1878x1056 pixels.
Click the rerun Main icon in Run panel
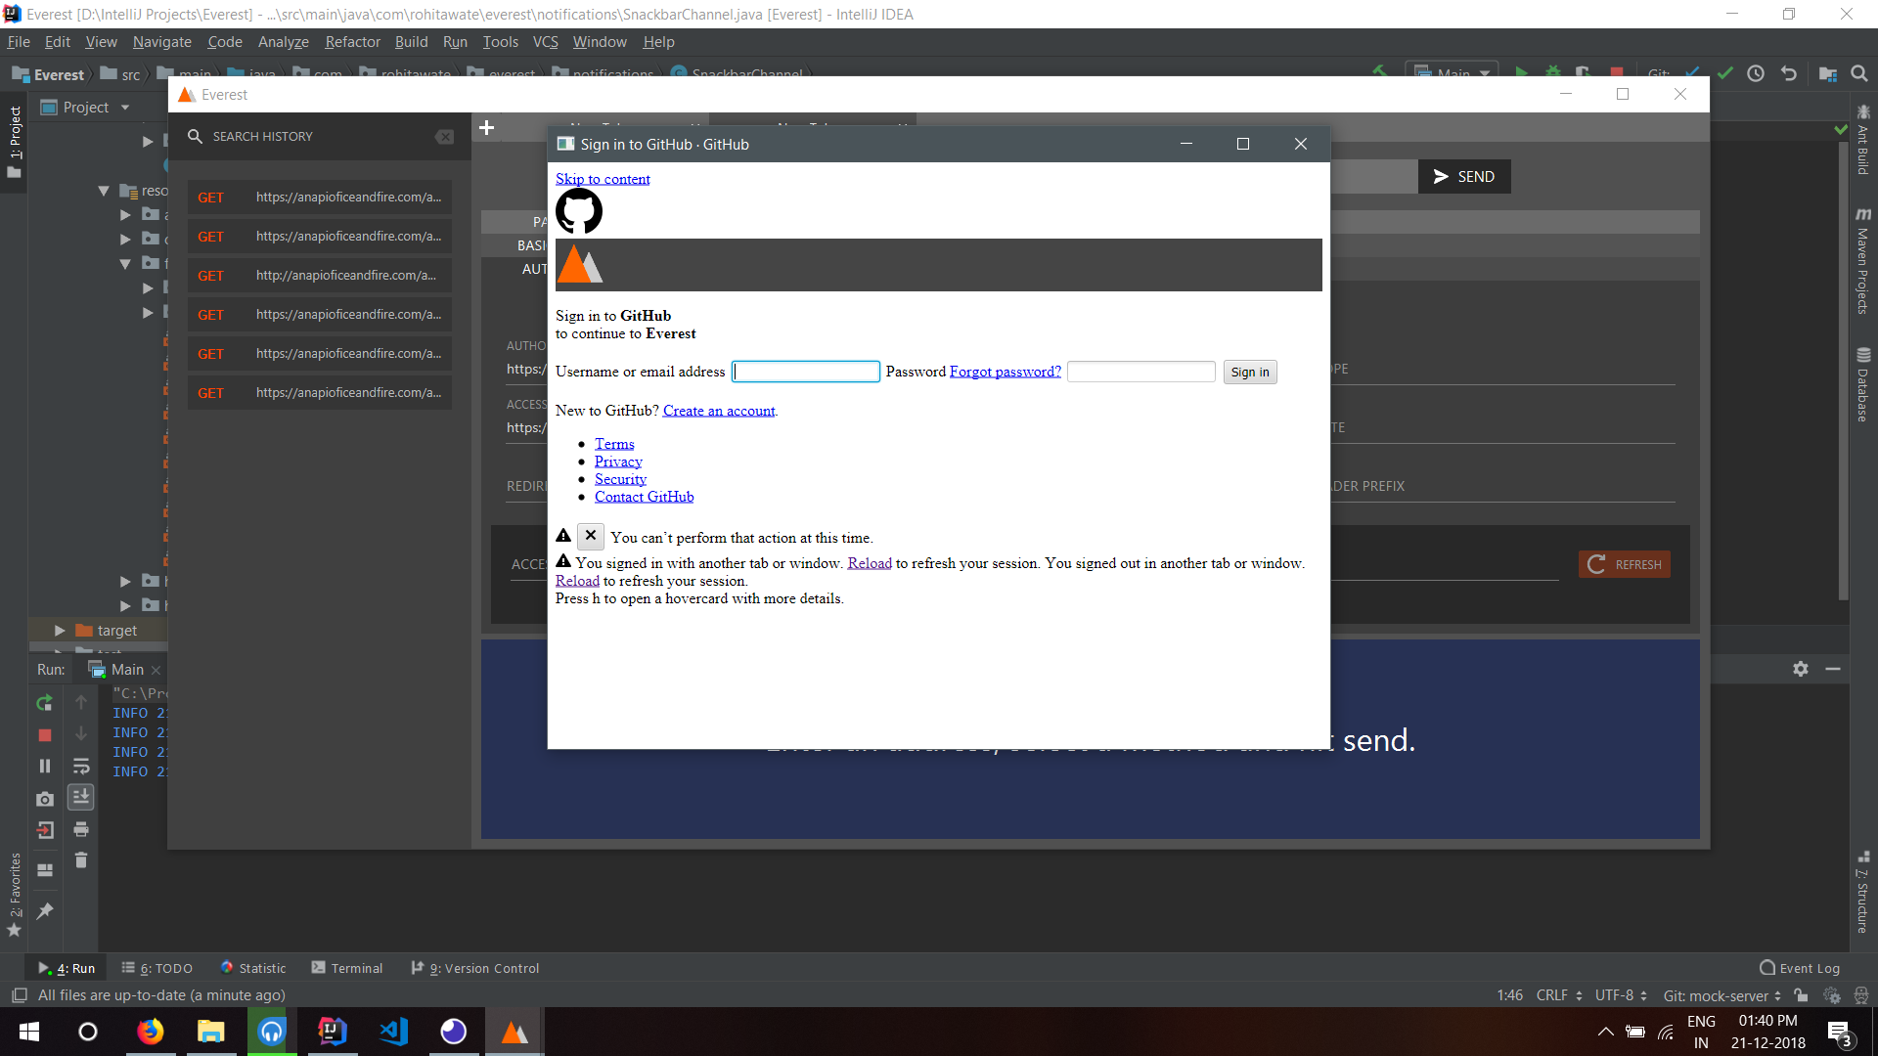(x=44, y=703)
